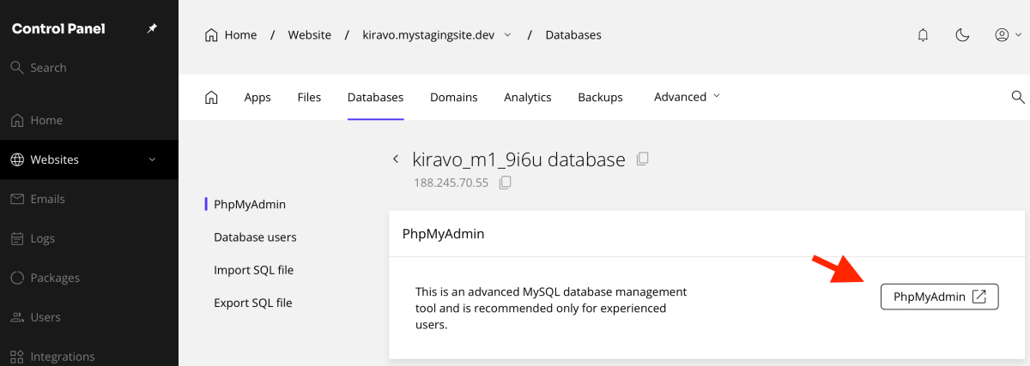Screen dimensions: 1030x366
Task: Select PhpMyAdmin in the side menu
Action: [250, 204]
